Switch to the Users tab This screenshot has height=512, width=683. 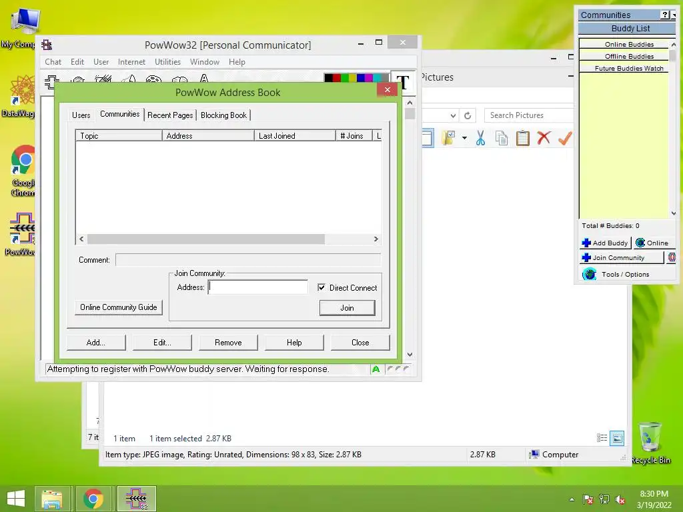81,115
